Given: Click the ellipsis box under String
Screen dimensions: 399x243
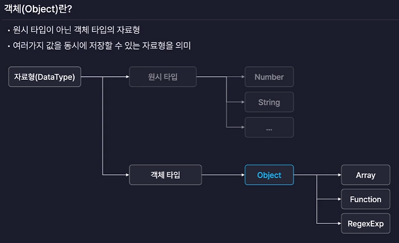Looking at the screenshot, I should tap(269, 127).
